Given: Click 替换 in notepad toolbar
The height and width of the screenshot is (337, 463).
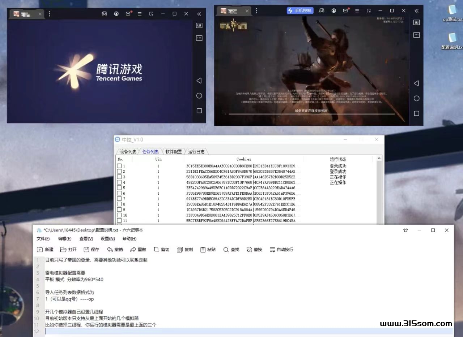Looking at the screenshot, I should pos(254,250).
